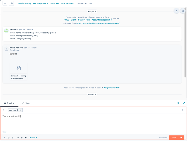
Task: Switch to the Note tab
Action: point(26,103)
